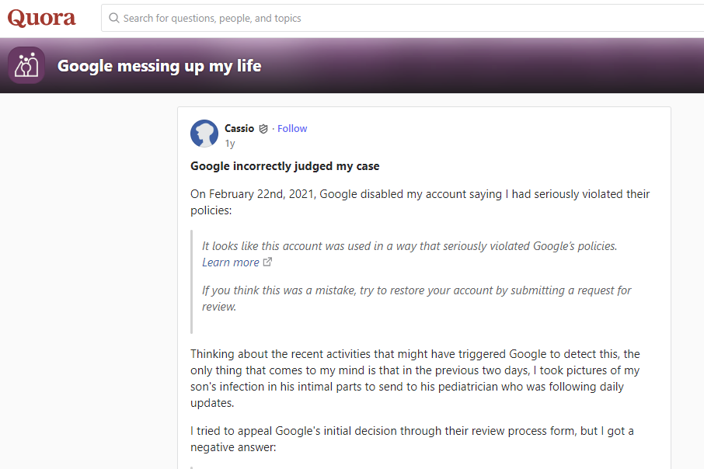Click the shield badge next to Cassio
The height and width of the screenshot is (469, 704).
[263, 129]
